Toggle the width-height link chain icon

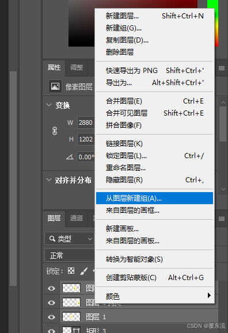55,131
